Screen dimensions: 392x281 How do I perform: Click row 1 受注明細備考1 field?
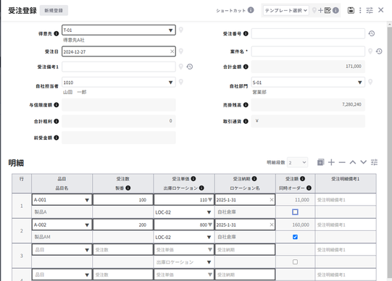pyautogui.click(x=346, y=200)
